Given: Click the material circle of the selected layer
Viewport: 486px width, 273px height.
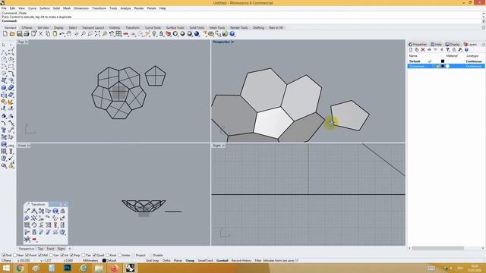Looking at the screenshot, I should [x=447, y=66].
